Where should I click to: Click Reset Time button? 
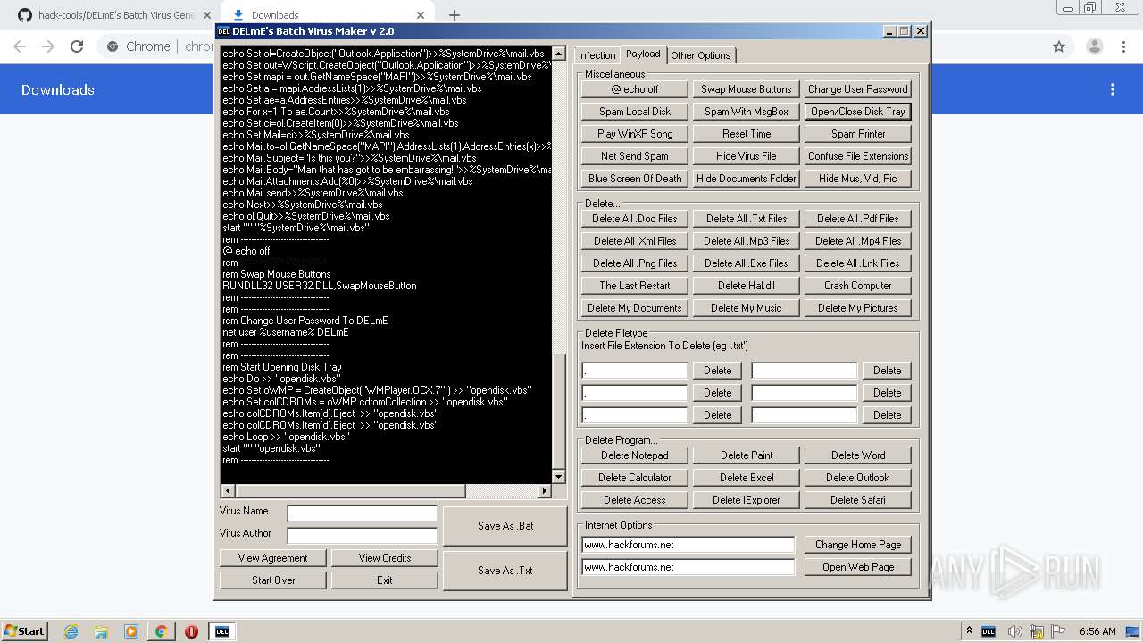747,134
